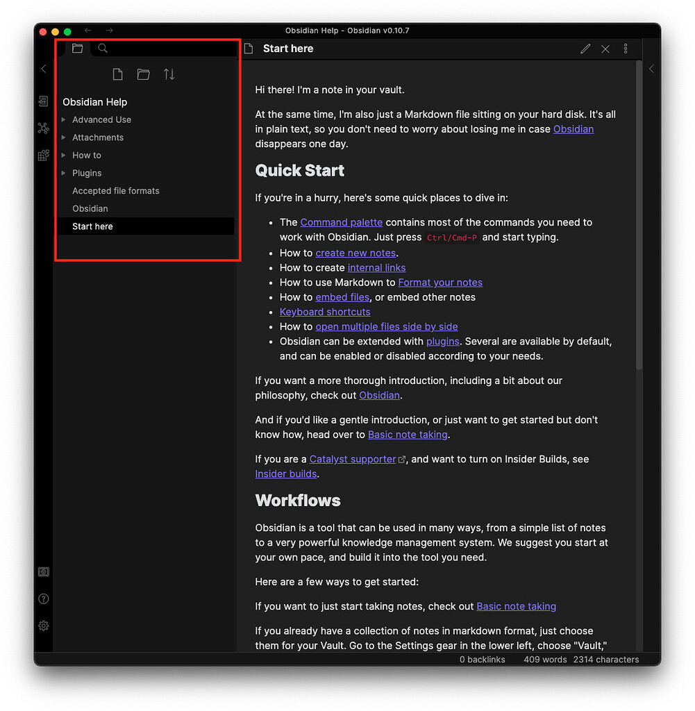The image size is (695, 711).
Task: Open the vault switcher
Action: click(43, 571)
